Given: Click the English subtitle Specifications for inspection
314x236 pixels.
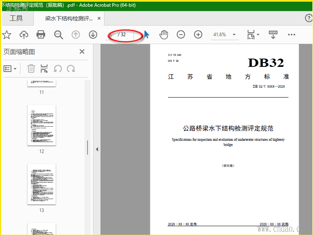Looking at the screenshot, I should [228, 142].
